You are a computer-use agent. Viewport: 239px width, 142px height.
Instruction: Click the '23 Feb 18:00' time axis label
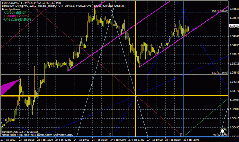click(x=45, y=140)
